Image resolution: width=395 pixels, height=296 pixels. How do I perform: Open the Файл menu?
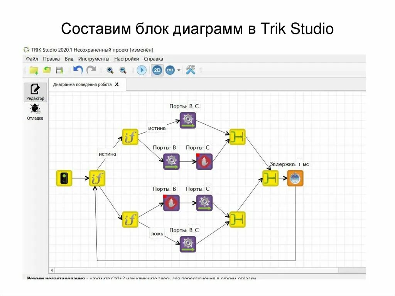click(32, 59)
